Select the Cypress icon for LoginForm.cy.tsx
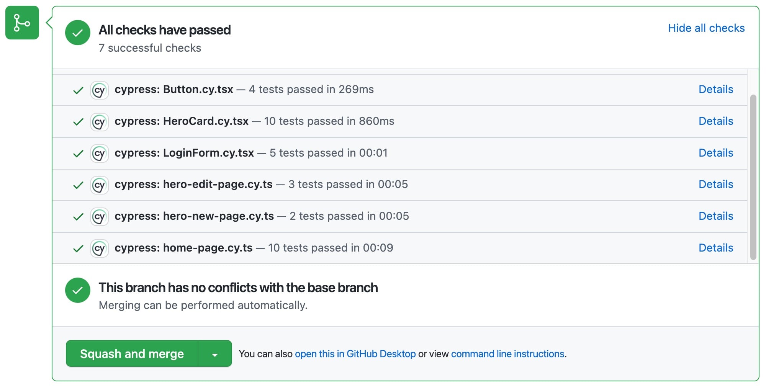This screenshot has width=766, height=389. tap(99, 153)
